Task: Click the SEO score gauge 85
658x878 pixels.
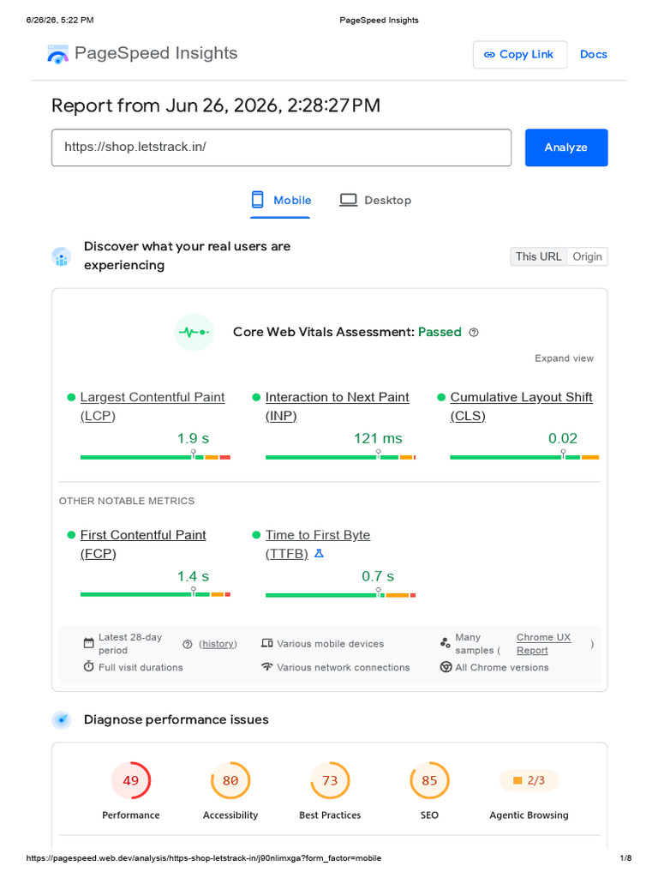Action: click(x=429, y=780)
